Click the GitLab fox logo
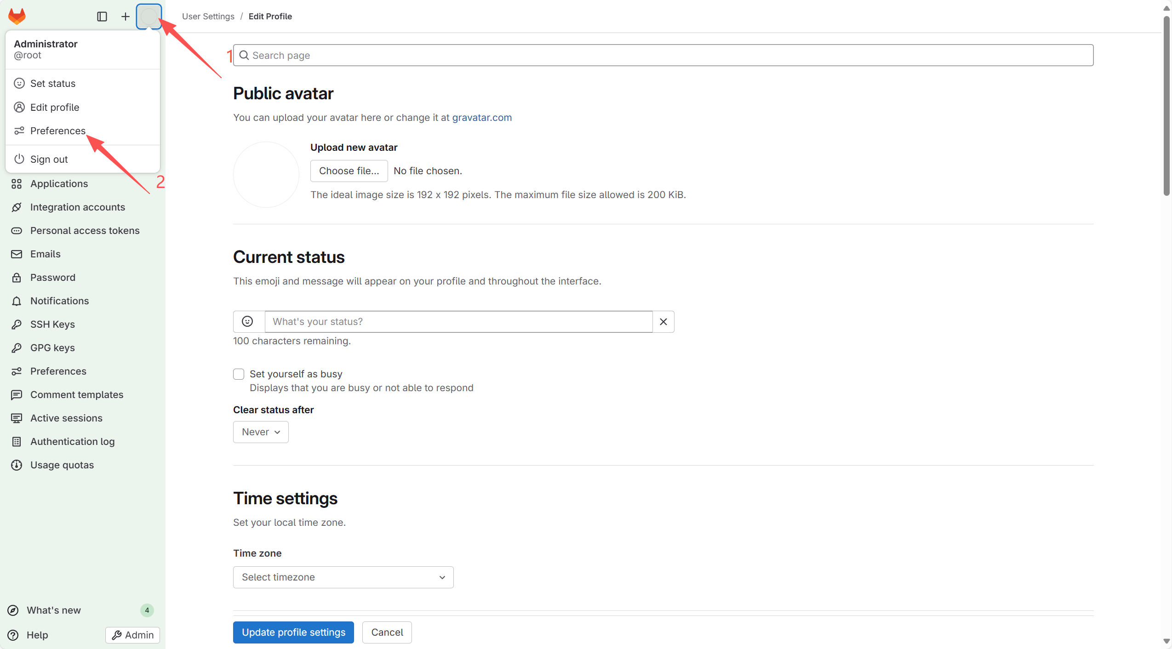Viewport: 1172px width, 649px height. click(x=17, y=16)
